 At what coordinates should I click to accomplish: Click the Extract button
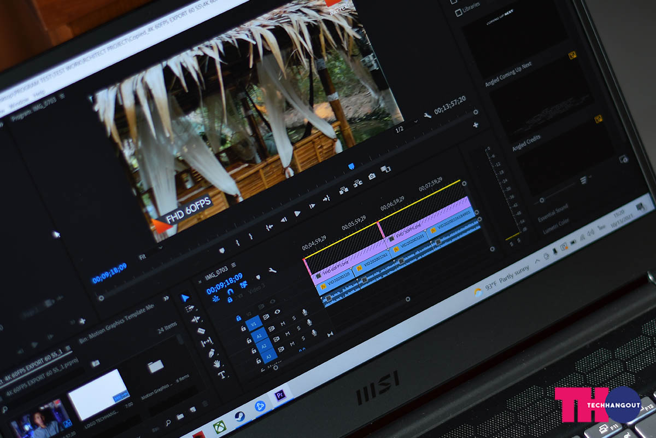click(358, 183)
